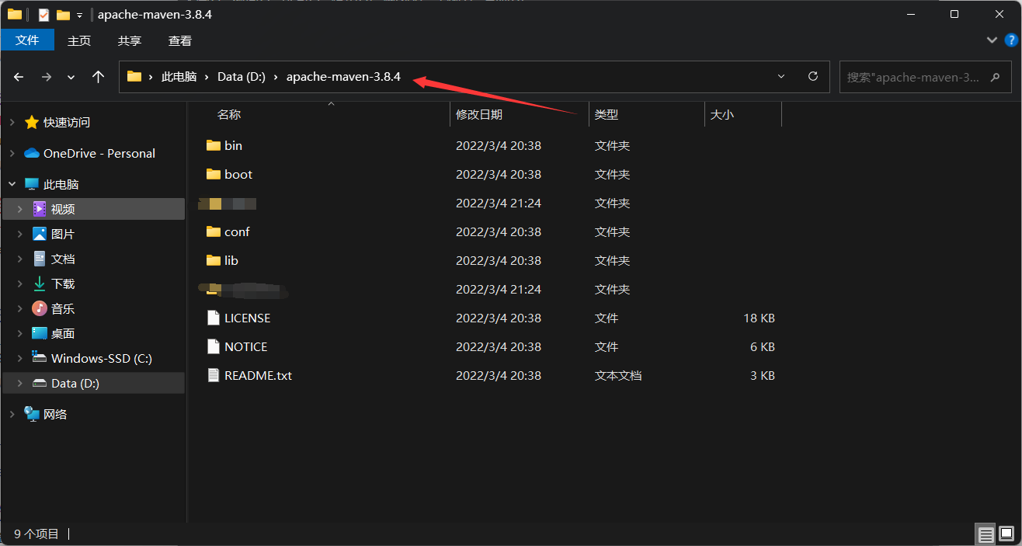Select the boot folder icon
Screen dimensions: 1022x546
coord(214,174)
